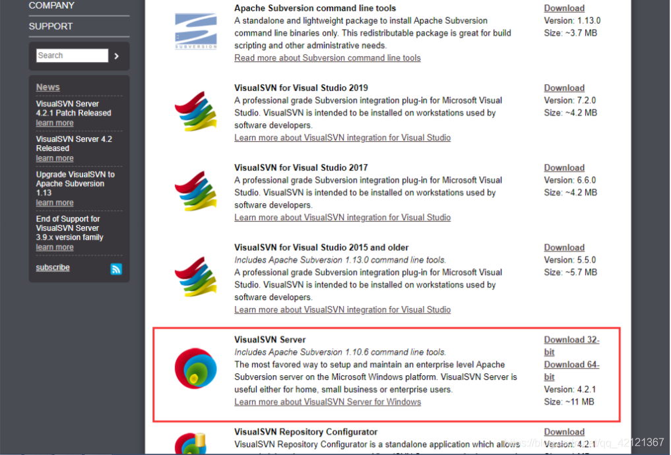This screenshot has height=455, width=671.
Task: Click the 'Apache Subversion command line tools' title
Action: (315, 8)
